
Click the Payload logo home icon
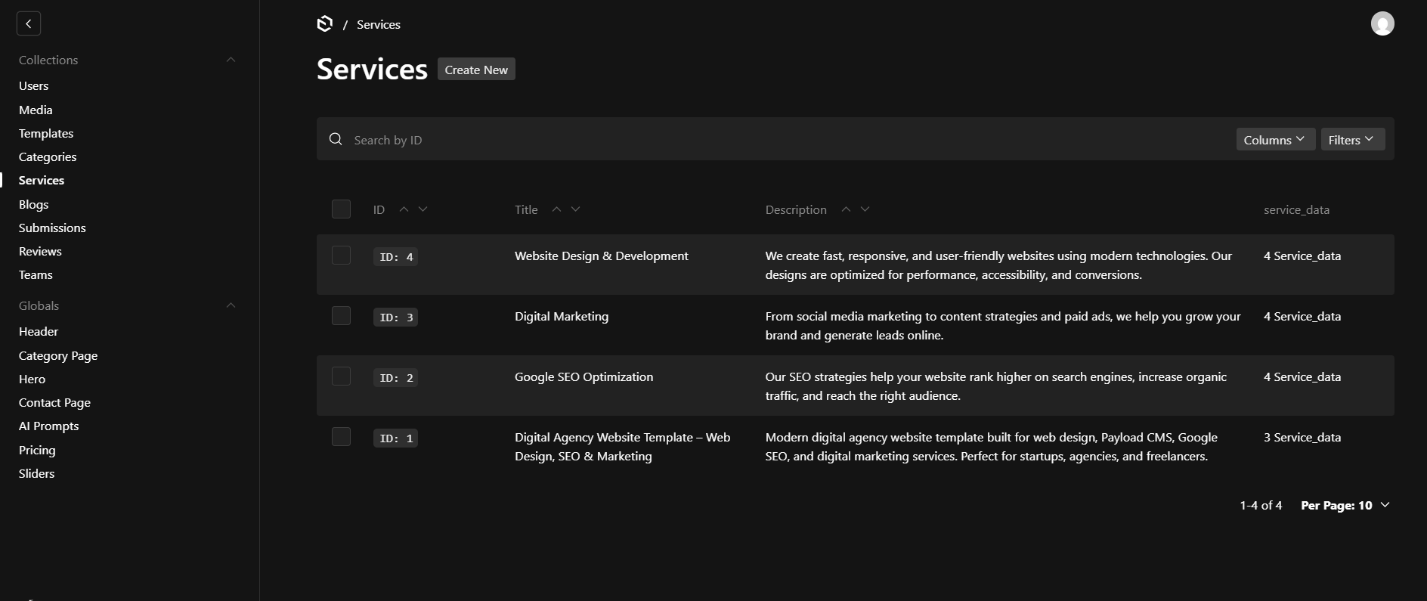coord(325,24)
